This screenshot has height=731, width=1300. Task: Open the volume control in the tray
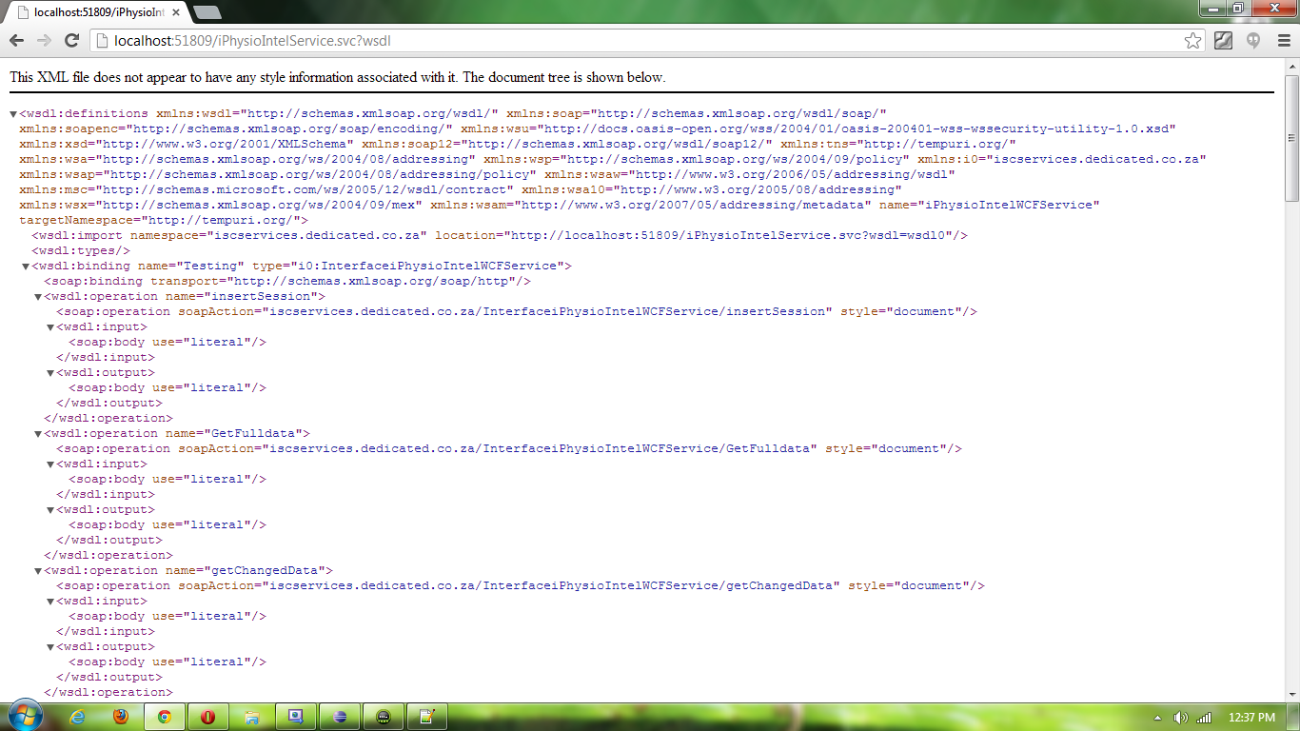tap(1181, 718)
